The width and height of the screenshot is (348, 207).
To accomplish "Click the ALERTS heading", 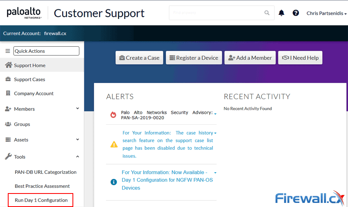I will click(x=120, y=97).
